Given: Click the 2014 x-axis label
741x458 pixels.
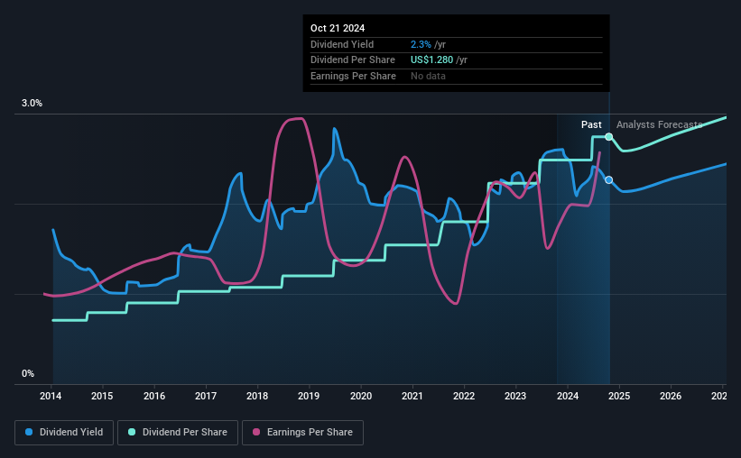Looking at the screenshot, I should point(51,396).
